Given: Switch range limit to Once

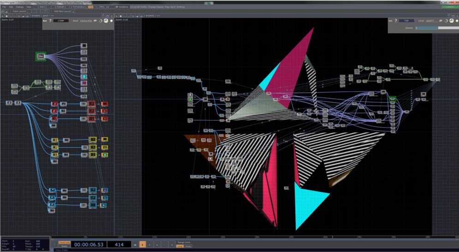Looking at the screenshot, I should [188, 246].
